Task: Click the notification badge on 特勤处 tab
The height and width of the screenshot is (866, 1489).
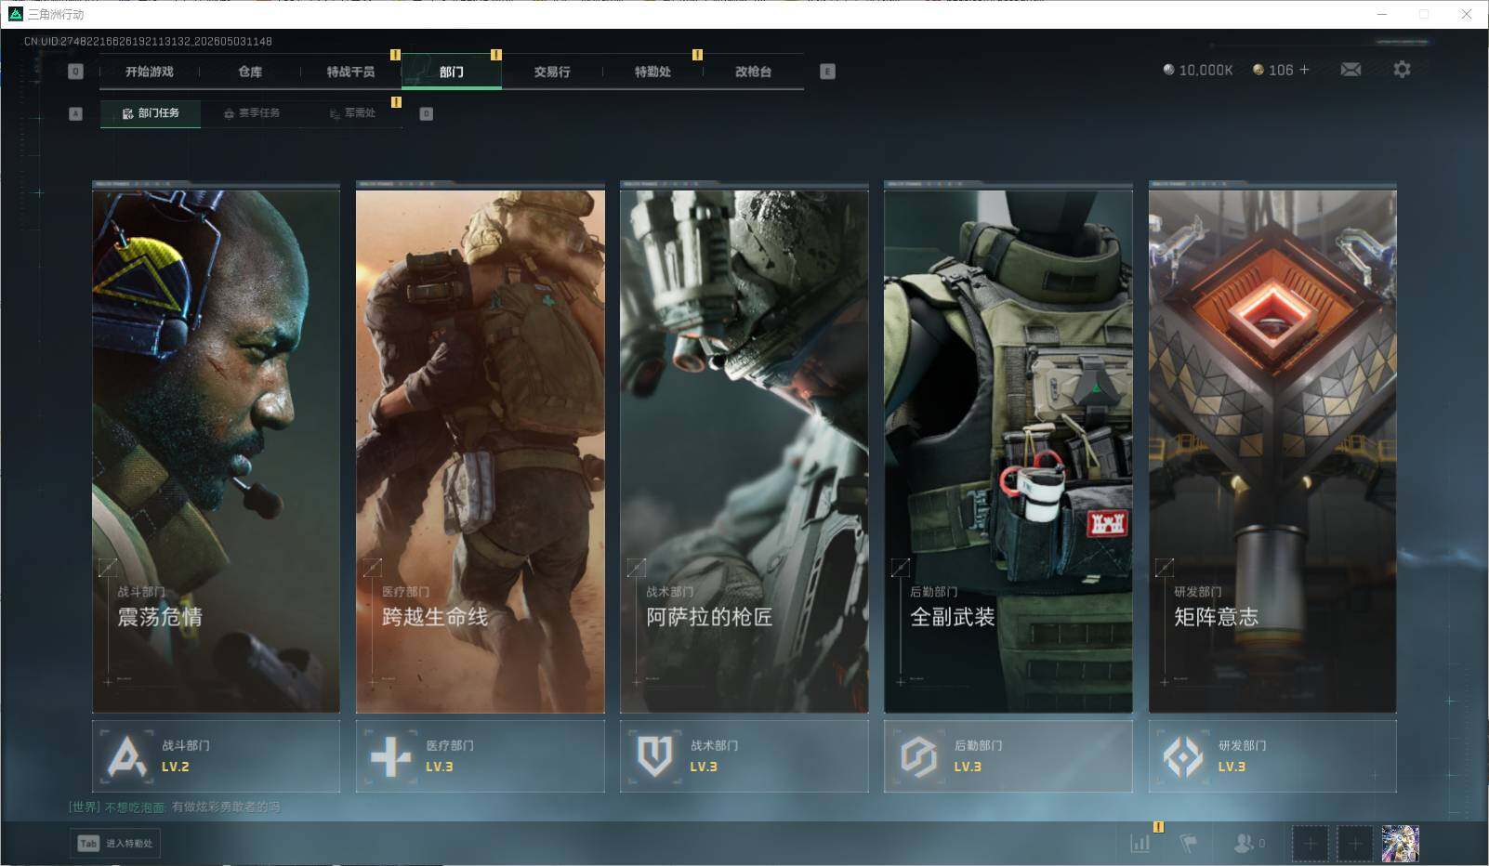Action: pos(697,55)
